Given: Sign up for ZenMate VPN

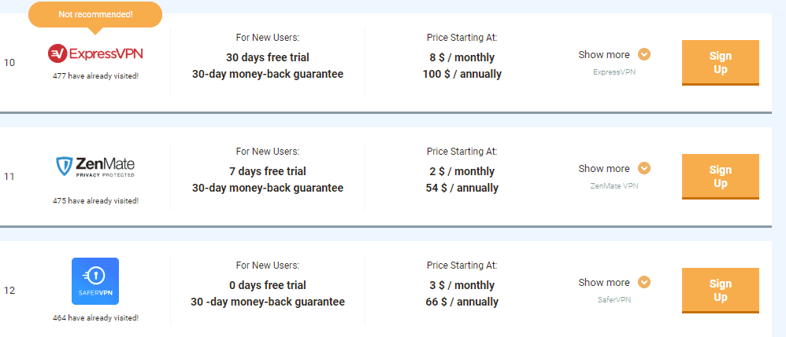Looking at the screenshot, I should (721, 177).
